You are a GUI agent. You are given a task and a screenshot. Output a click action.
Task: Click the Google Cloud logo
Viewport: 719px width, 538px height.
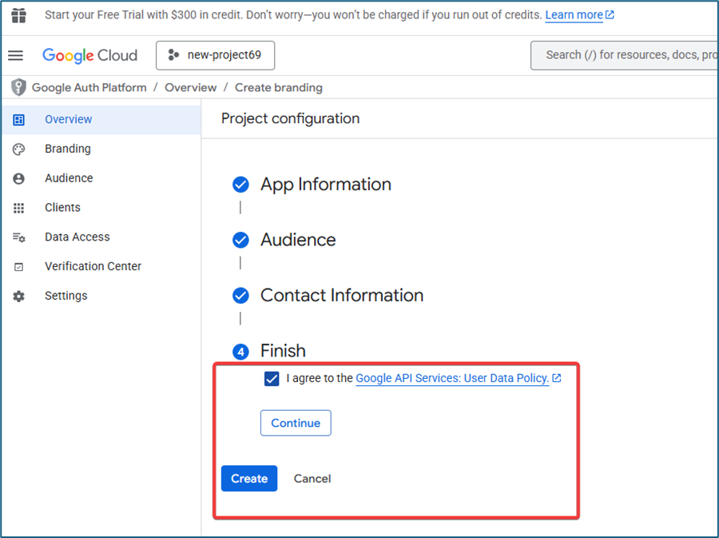click(x=89, y=55)
